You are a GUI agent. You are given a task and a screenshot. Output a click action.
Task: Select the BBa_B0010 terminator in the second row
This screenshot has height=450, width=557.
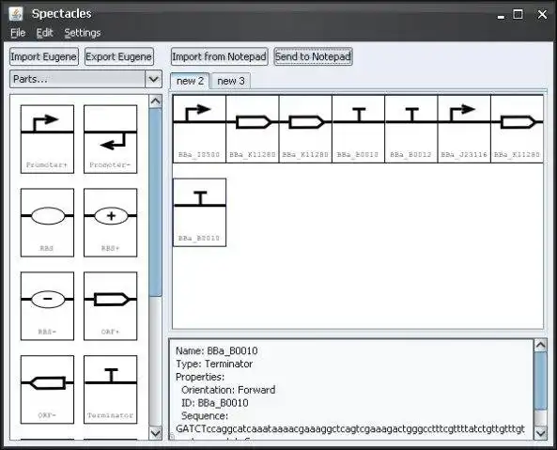(199, 212)
